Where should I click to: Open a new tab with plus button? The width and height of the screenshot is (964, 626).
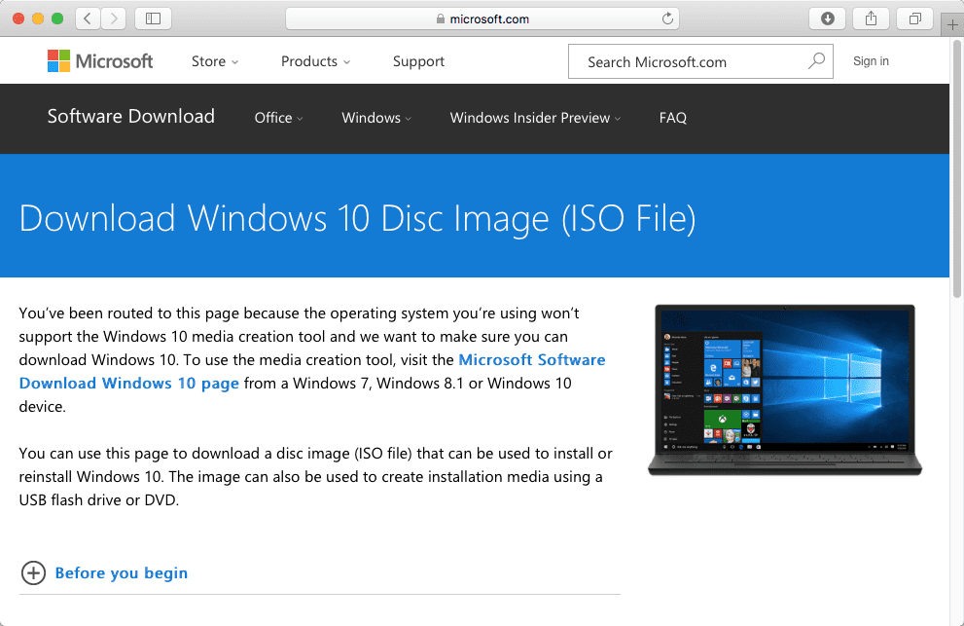pos(952,25)
